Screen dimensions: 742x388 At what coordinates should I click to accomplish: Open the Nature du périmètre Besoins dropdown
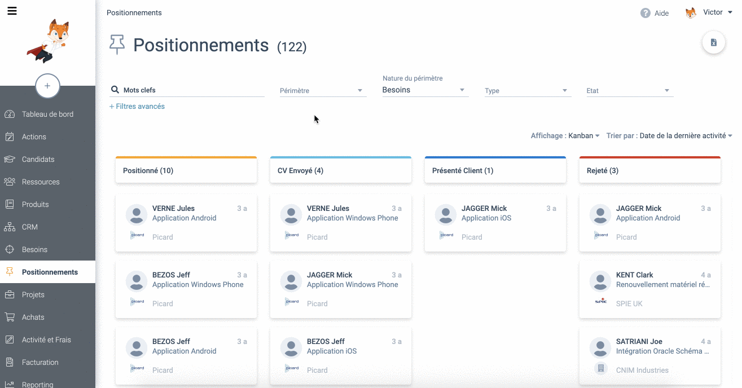tap(424, 90)
